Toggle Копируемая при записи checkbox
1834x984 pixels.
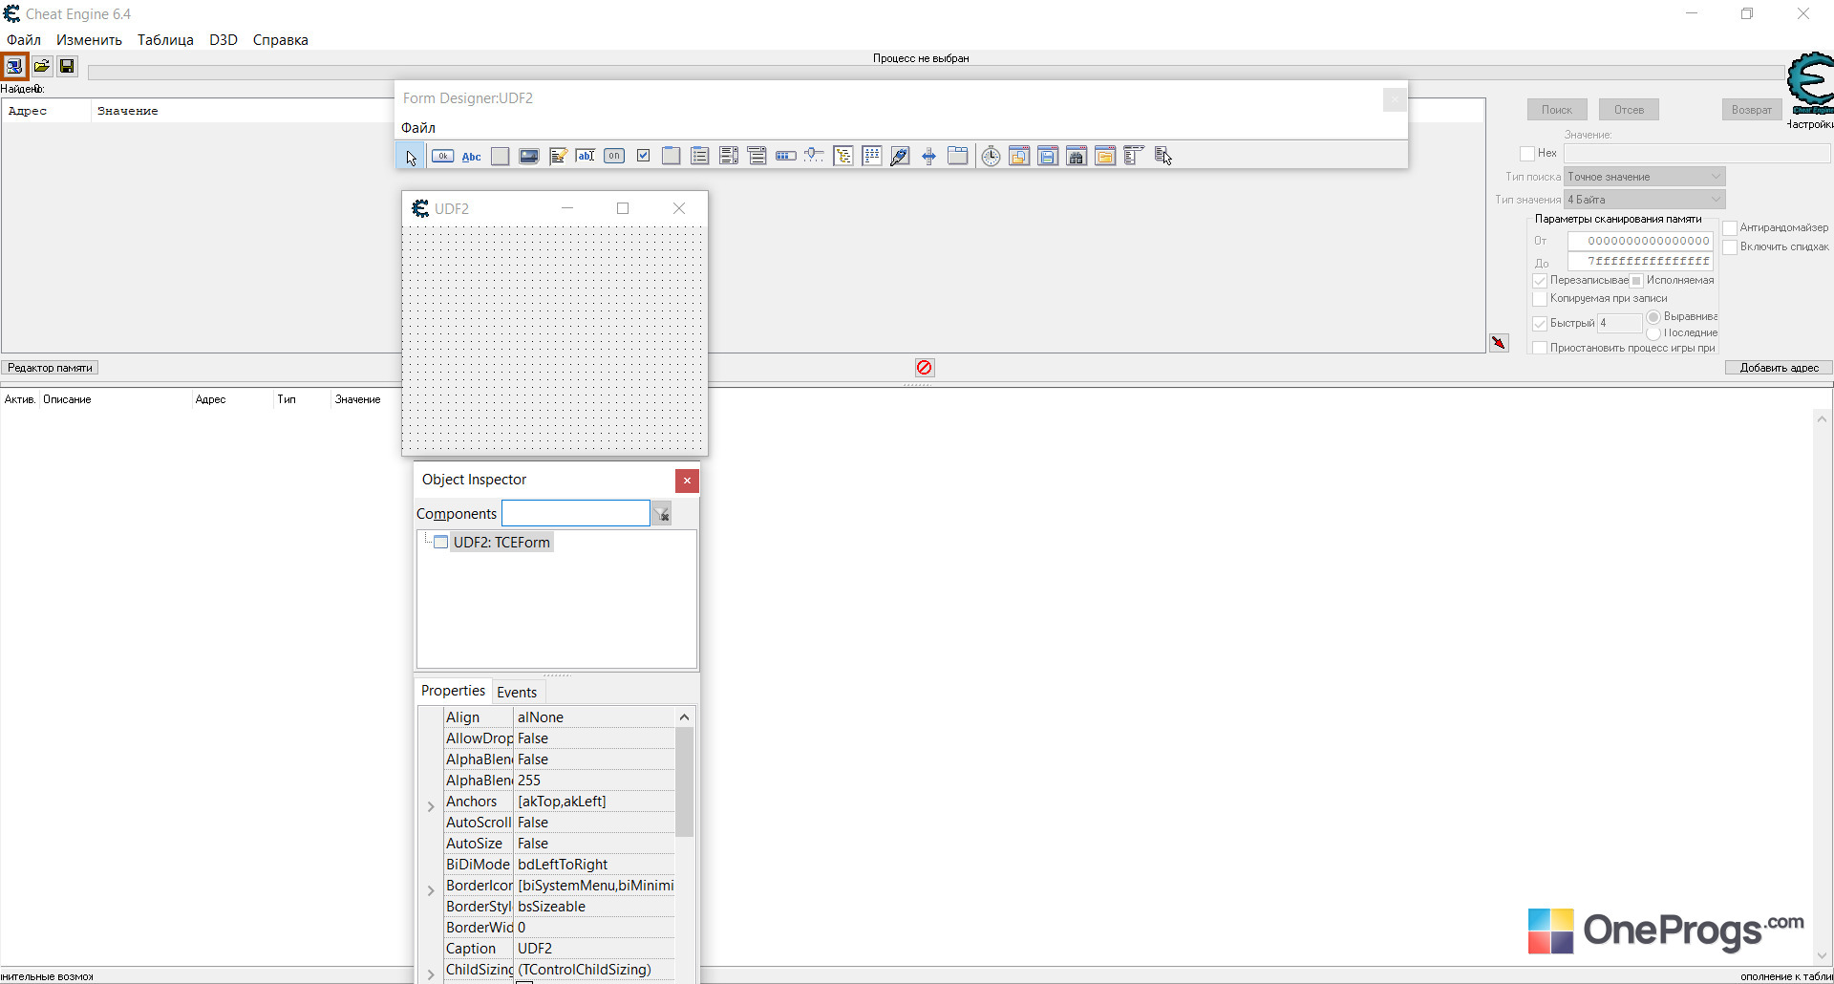pyautogui.click(x=1540, y=299)
